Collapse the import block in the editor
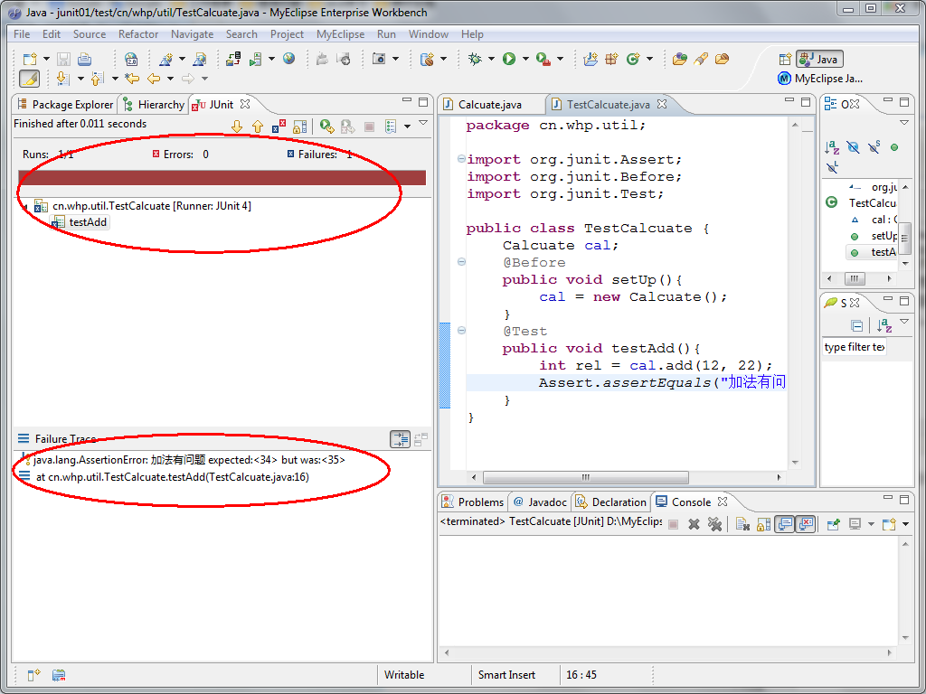The width and height of the screenshot is (926, 694). (461, 159)
